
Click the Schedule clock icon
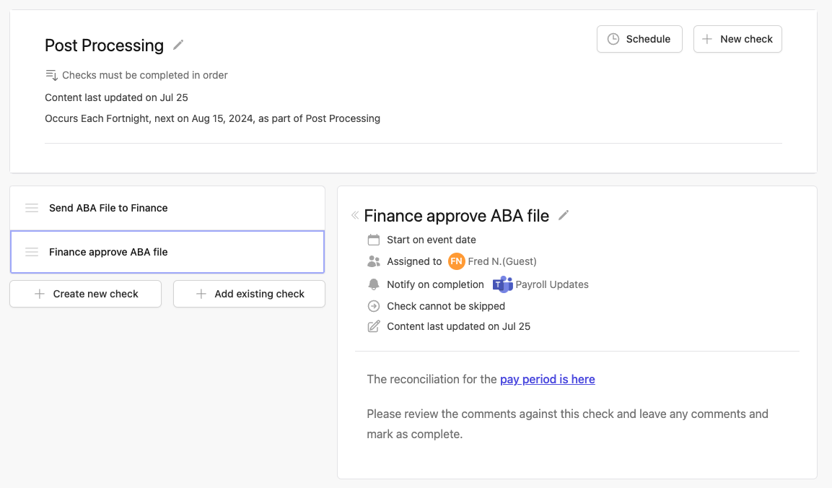pyautogui.click(x=613, y=39)
